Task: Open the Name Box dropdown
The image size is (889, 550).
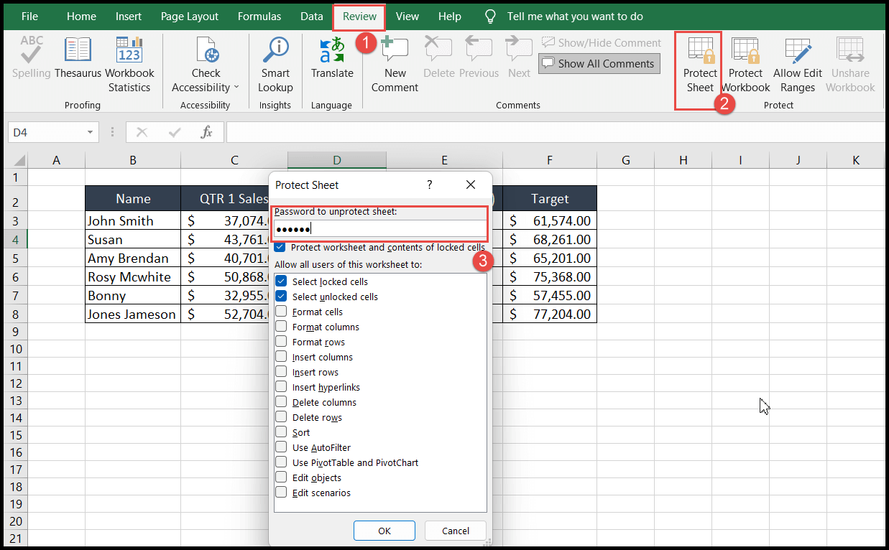Action: tap(89, 132)
